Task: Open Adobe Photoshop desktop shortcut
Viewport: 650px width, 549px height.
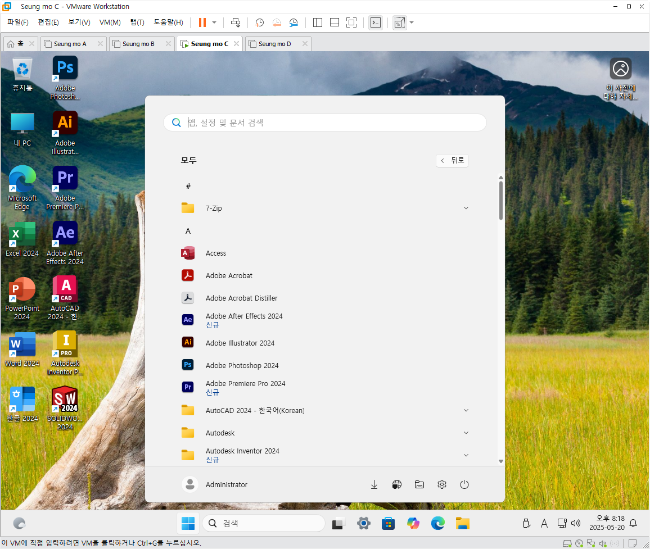Action: (x=65, y=78)
